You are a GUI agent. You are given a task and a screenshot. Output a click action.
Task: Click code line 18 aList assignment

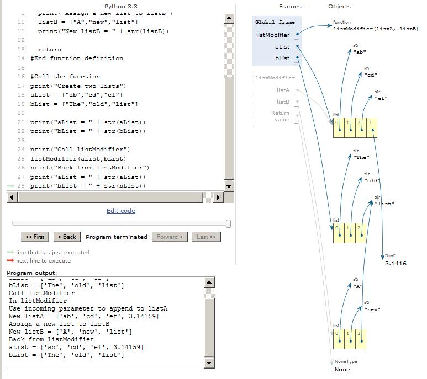pos(76,95)
